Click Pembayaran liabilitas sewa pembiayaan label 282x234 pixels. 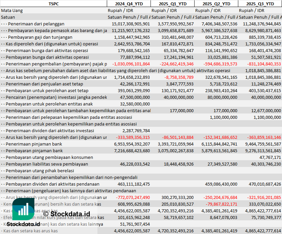click(47, 164)
